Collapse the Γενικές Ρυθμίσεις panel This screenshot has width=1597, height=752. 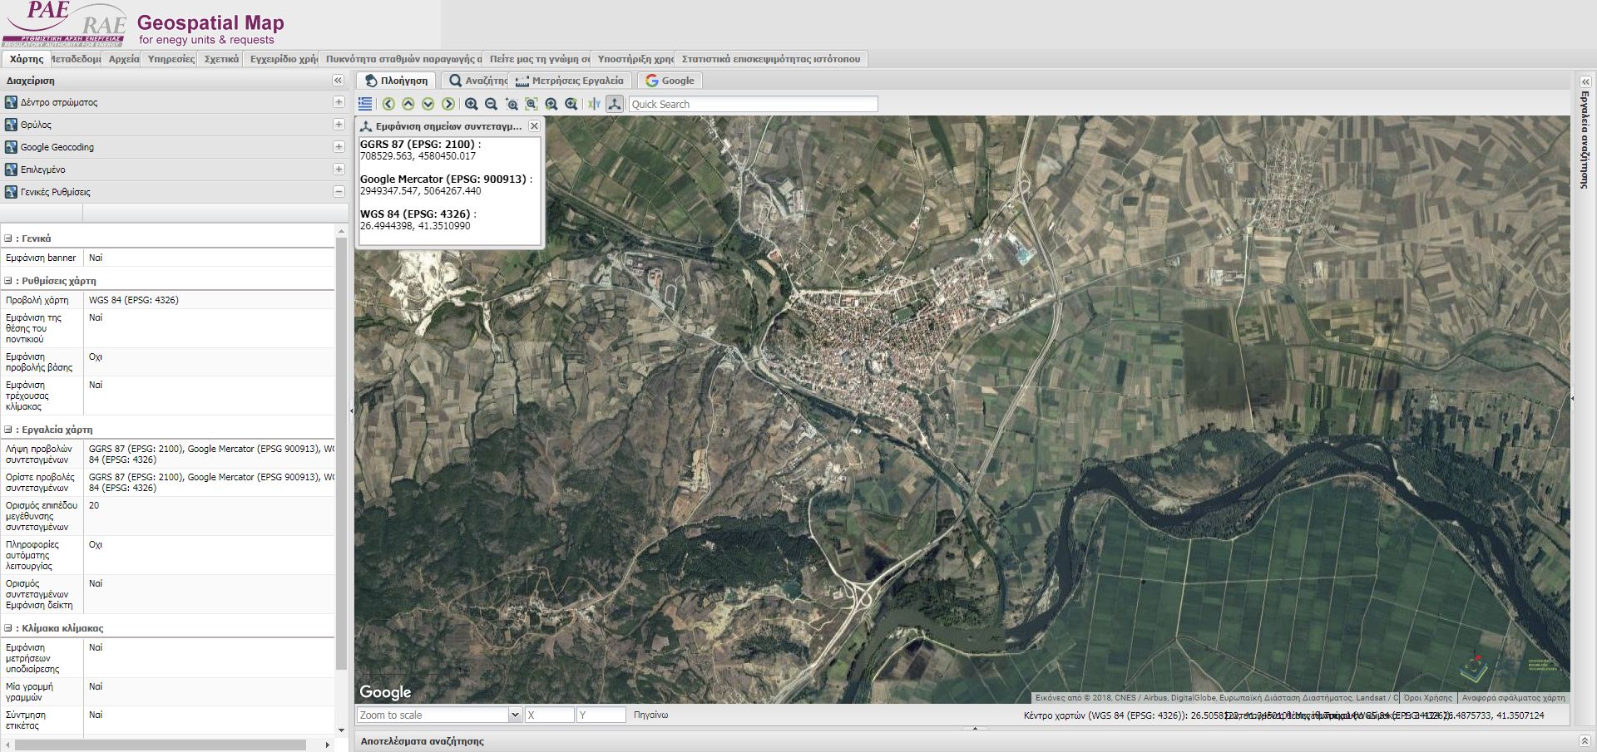339,192
